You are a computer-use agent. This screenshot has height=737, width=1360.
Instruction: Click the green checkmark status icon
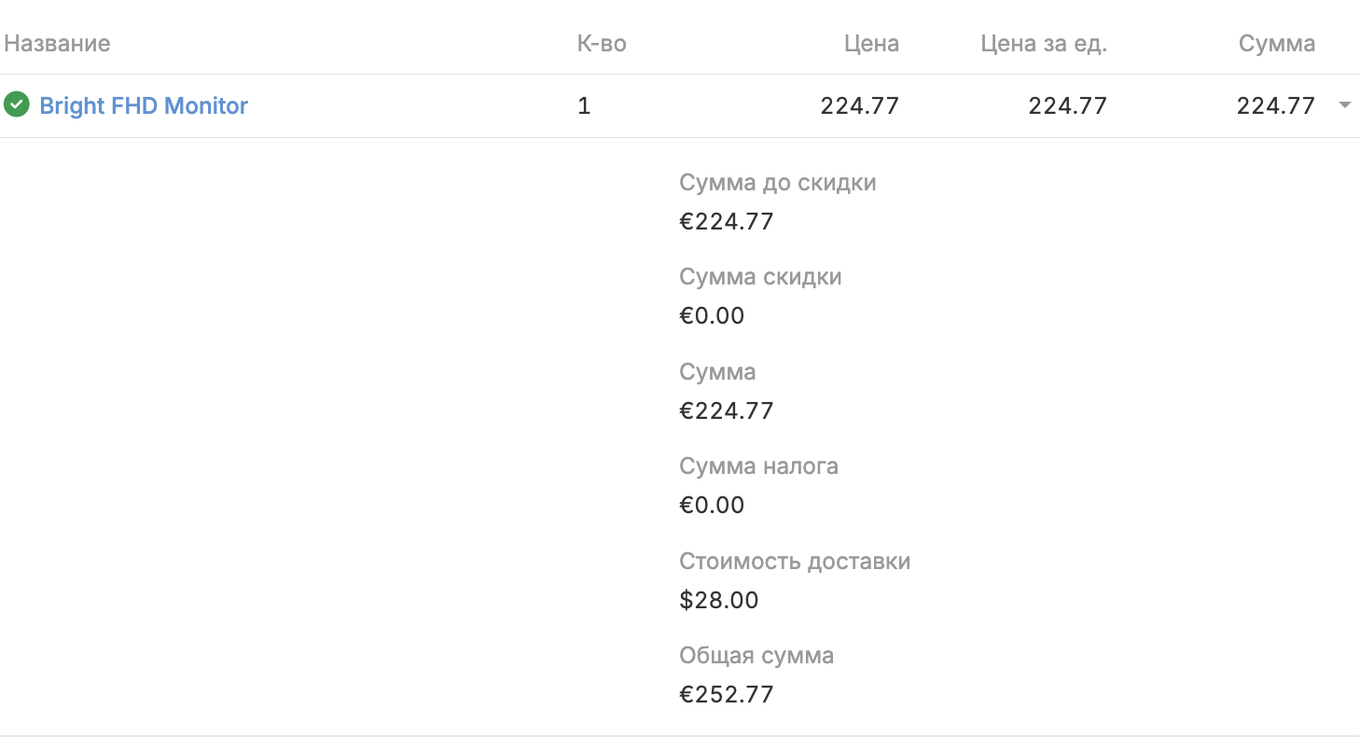pyautogui.click(x=17, y=104)
